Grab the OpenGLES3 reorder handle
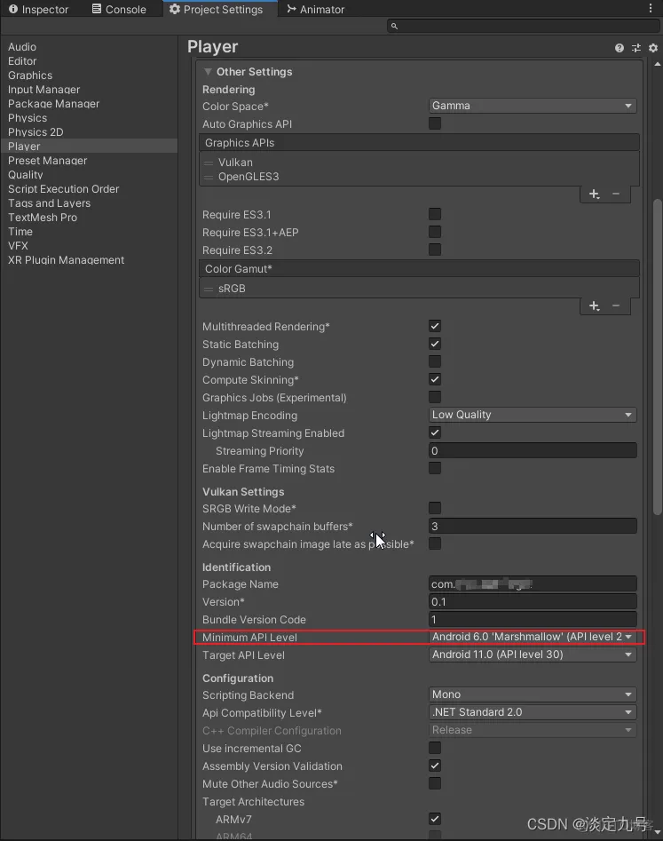This screenshot has height=841, width=663. tap(209, 177)
